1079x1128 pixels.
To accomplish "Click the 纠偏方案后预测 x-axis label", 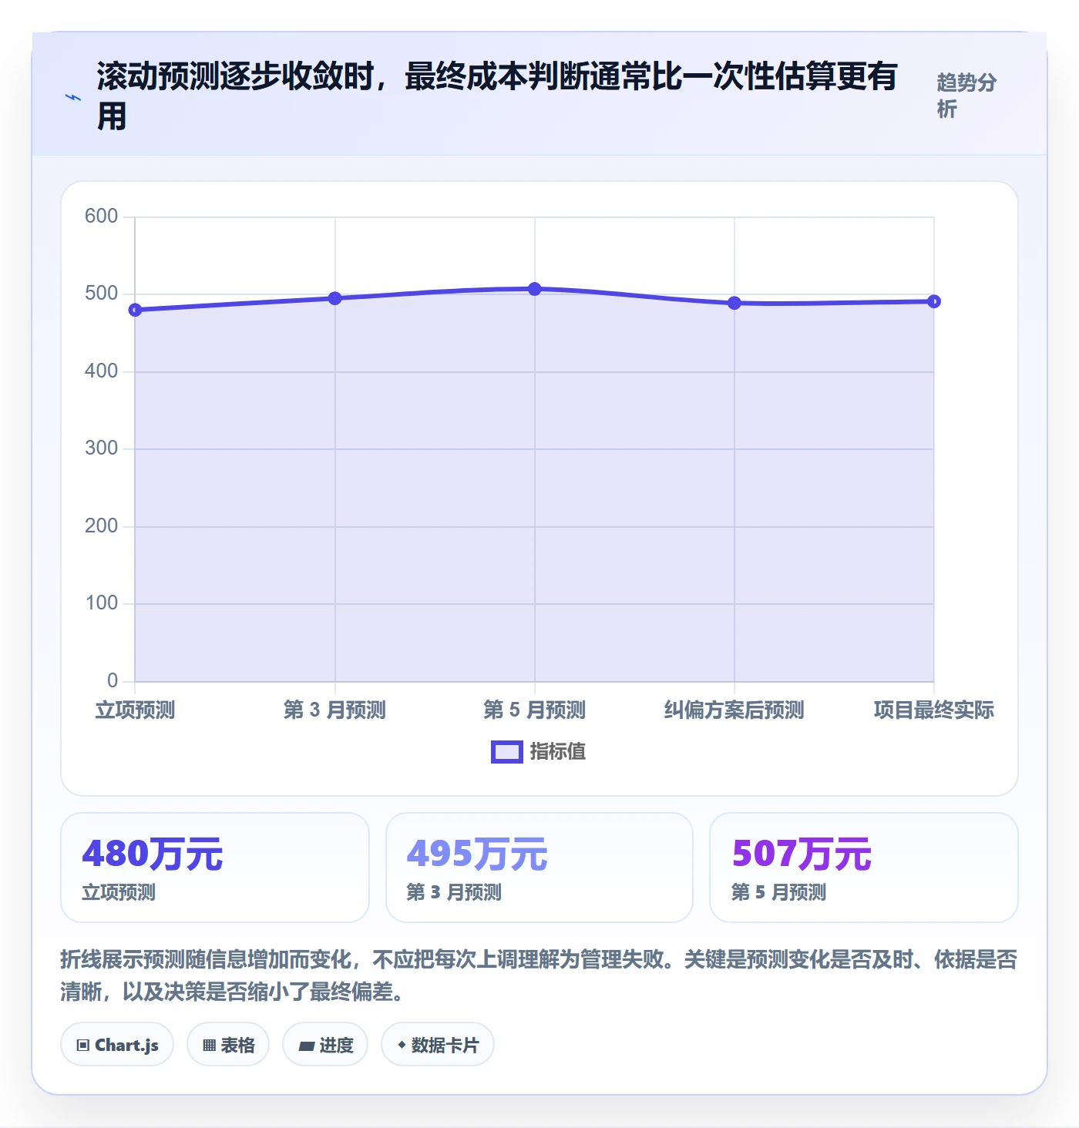I will [734, 710].
